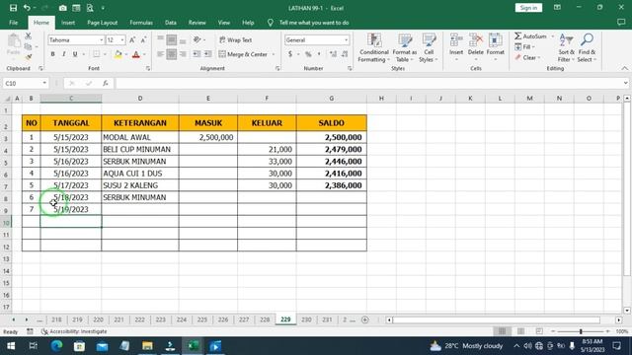632x355 pixels.
Task: Click the Increase Decimal icon
Action: [333, 54]
